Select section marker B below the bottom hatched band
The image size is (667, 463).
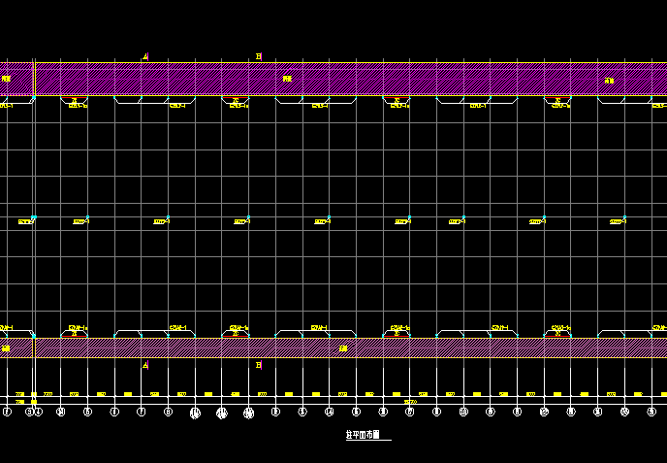coord(259,366)
